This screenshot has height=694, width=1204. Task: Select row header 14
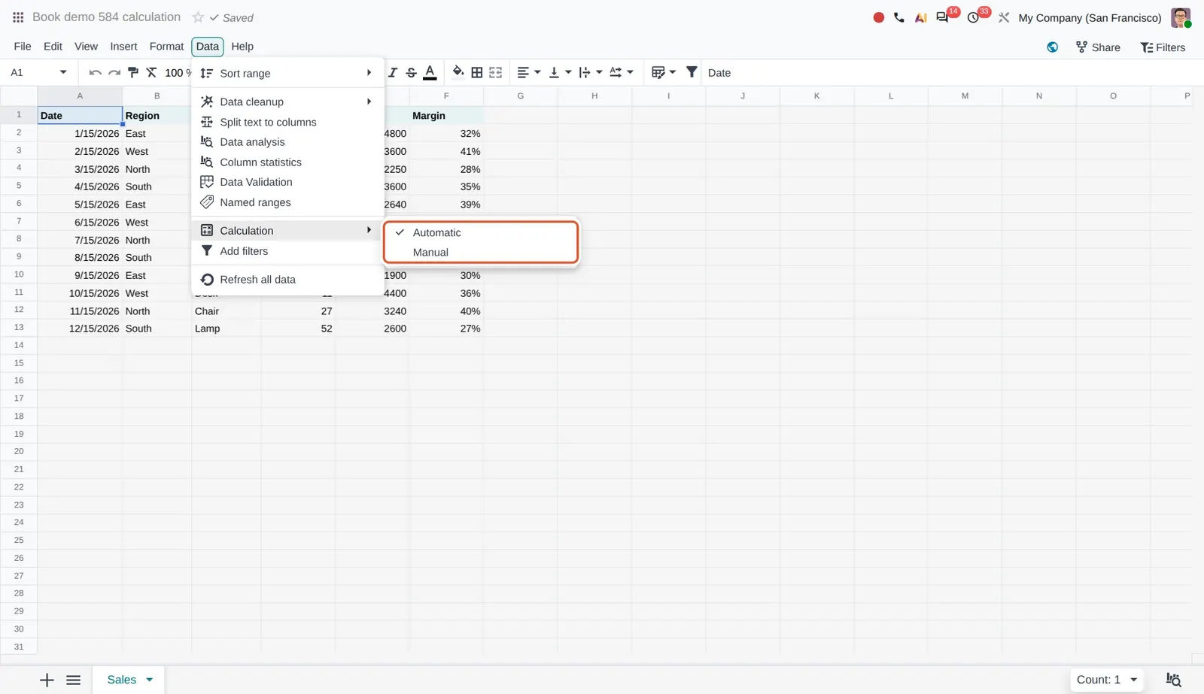[x=19, y=345]
